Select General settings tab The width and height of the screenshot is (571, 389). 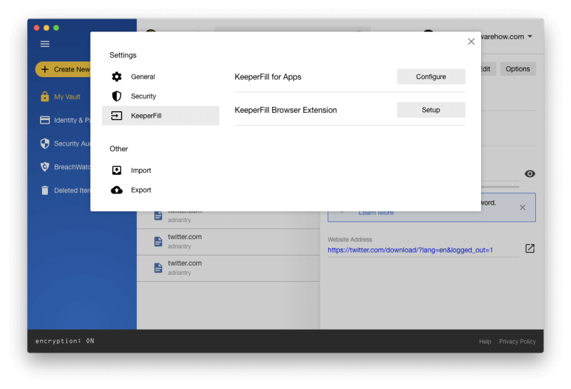coord(161,76)
